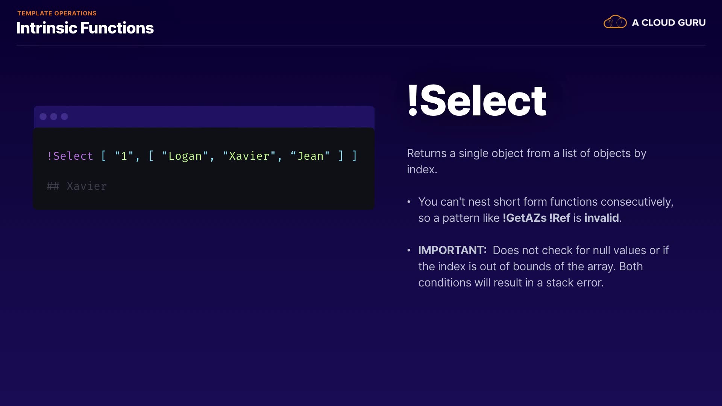The height and width of the screenshot is (406, 722).
Task: Click the "Jean" string in code
Action: [x=310, y=156]
